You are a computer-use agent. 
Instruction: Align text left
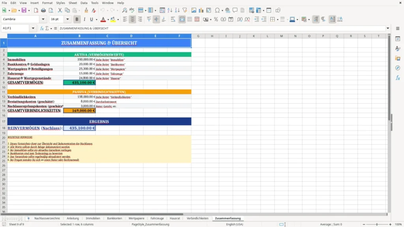click(x=125, y=19)
